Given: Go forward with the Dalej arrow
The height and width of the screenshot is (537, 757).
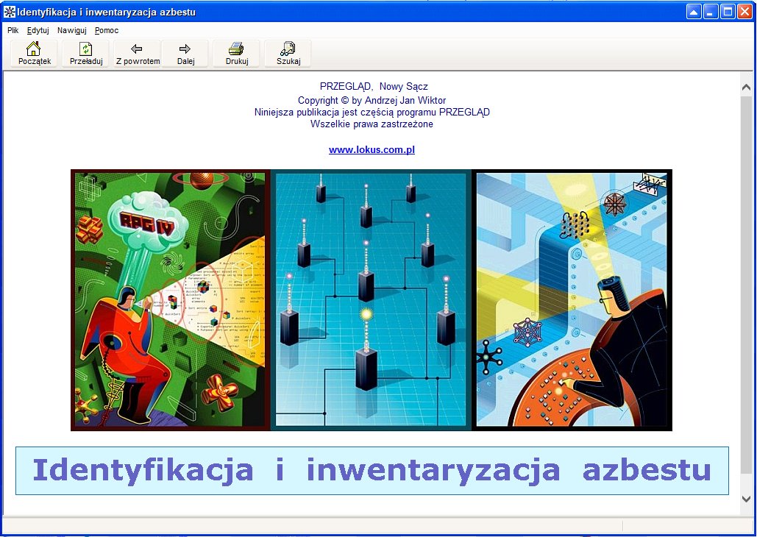Looking at the screenshot, I should (x=185, y=54).
